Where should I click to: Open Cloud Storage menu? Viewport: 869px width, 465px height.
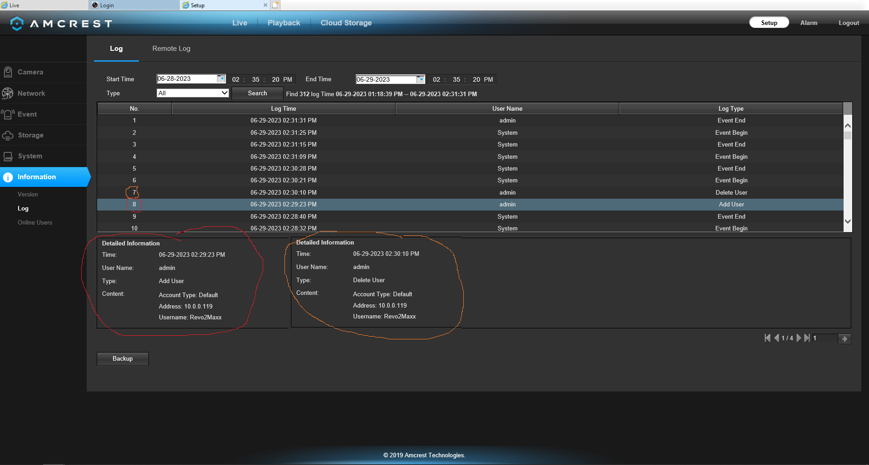(x=346, y=23)
